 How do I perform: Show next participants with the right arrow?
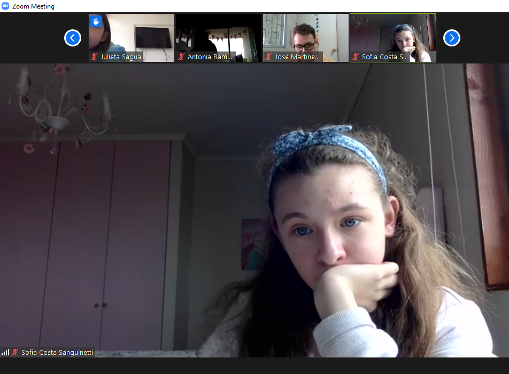pyautogui.click(x=452, y=38)
